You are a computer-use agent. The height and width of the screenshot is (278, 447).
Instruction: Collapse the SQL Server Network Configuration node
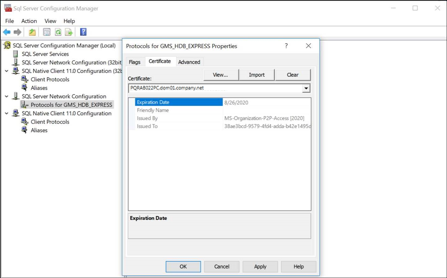pyautogui.click(x=7, y=96)
